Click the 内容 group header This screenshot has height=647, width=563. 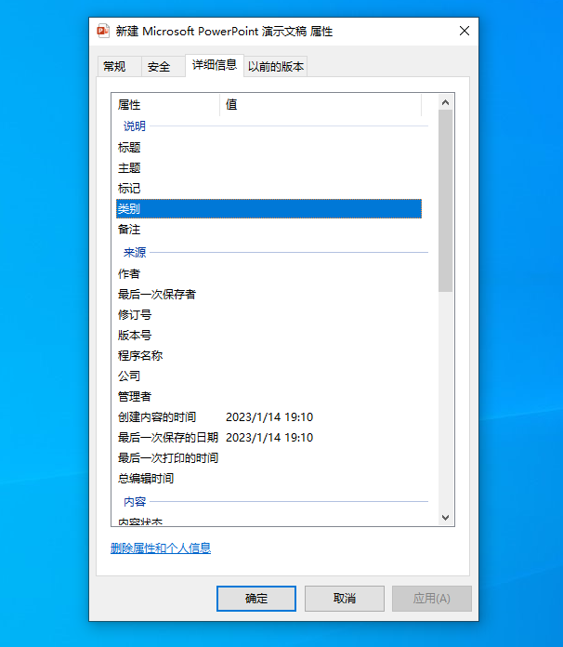[135, 502]
